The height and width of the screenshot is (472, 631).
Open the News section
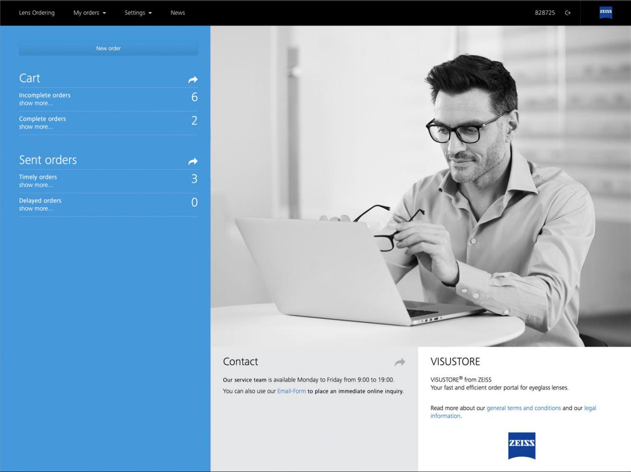click(x=177, y=13)
